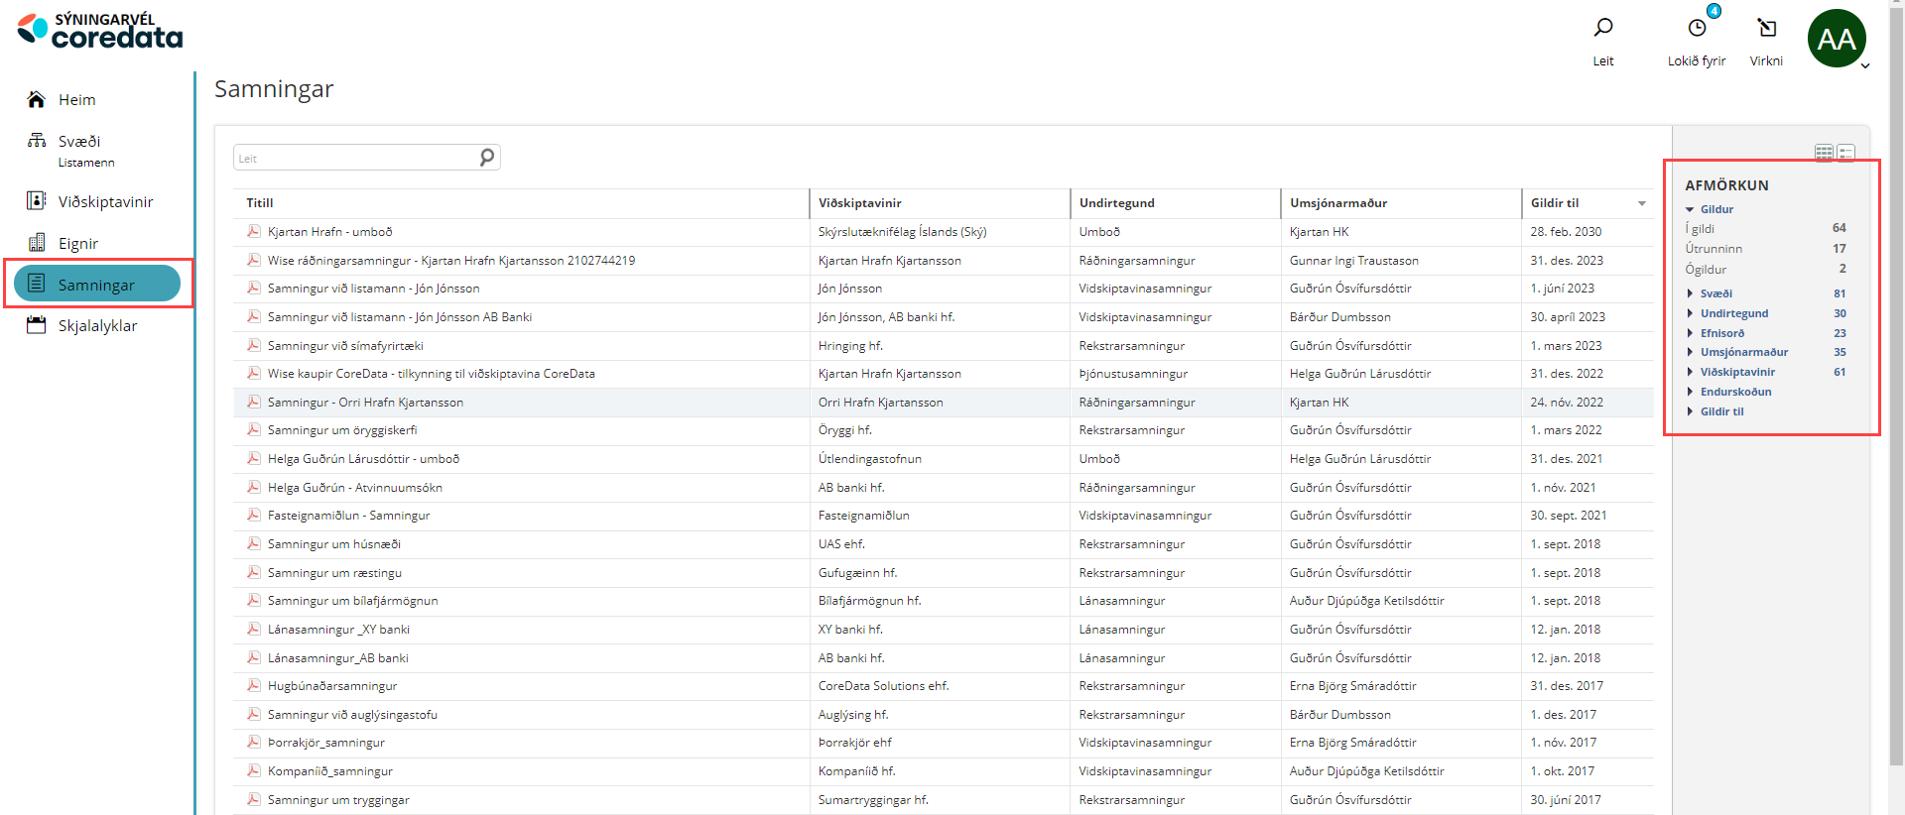The width and height of the screenshot is (1905, 815).
Task: Open the Leit search icon in header
Action: pos(1603,29)
